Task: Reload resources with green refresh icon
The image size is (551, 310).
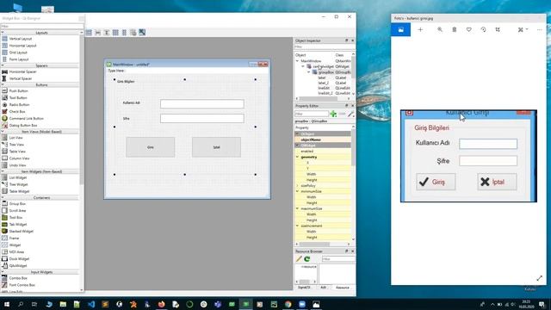Action: click(307, 259)
